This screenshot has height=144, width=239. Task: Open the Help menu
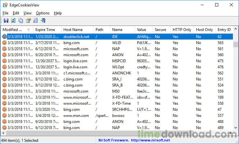pos(58,13)
